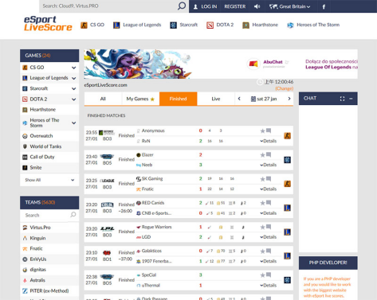Switch to the My Games tab
Image resolution: width=377 pixels, height=300 pixels.
(x=140, y=99)
